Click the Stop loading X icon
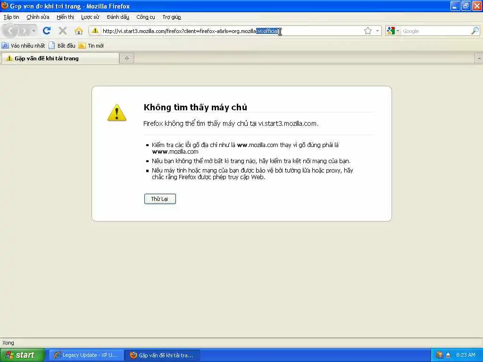483x362 pixels. pyautogui.click(x=63, y=31)
